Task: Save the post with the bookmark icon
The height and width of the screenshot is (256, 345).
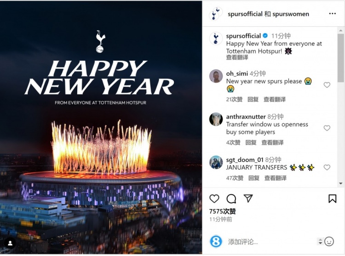Action: click(332, 199)
